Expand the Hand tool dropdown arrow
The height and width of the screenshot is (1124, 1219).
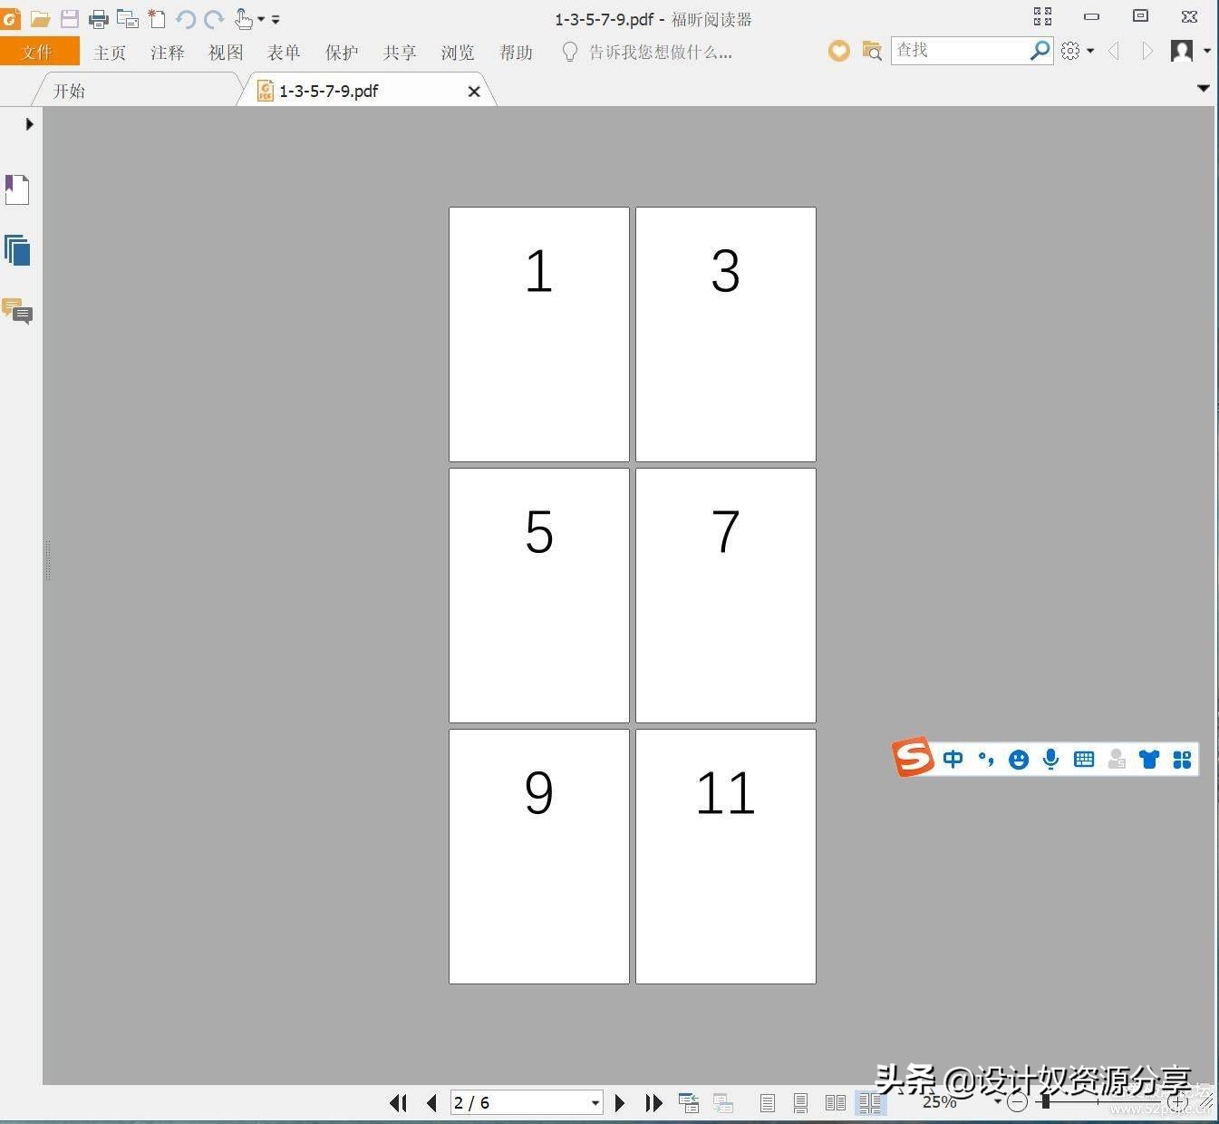pos(261,19)
